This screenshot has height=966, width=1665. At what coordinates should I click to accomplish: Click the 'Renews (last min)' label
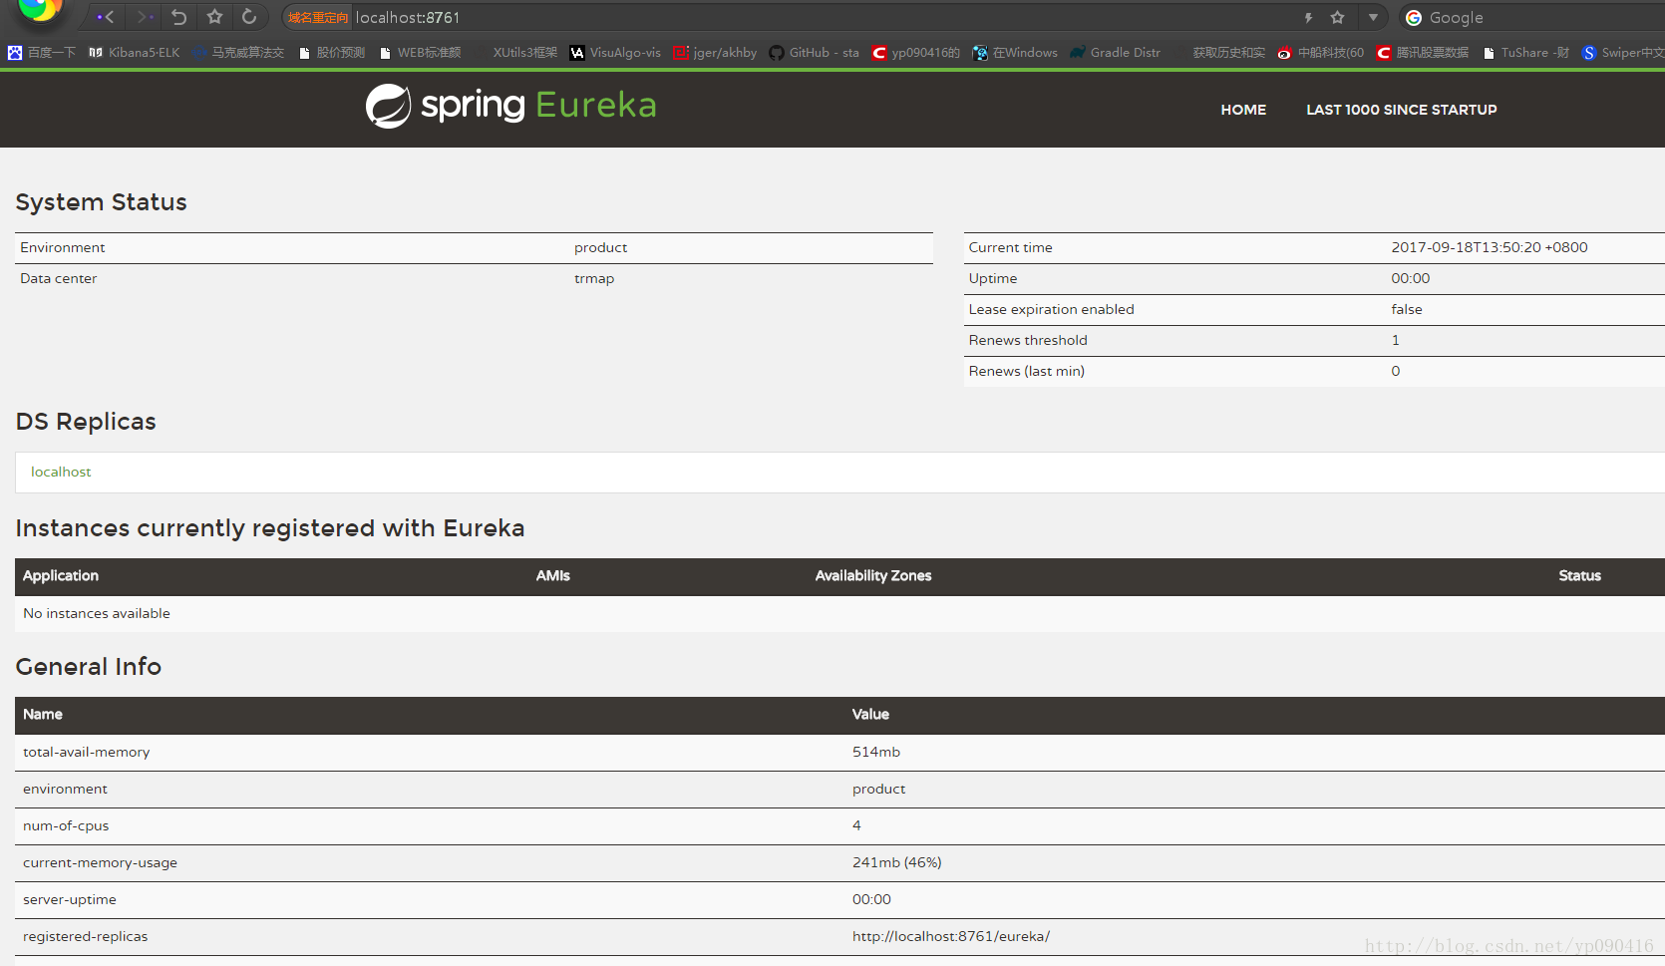[1027, 372]
